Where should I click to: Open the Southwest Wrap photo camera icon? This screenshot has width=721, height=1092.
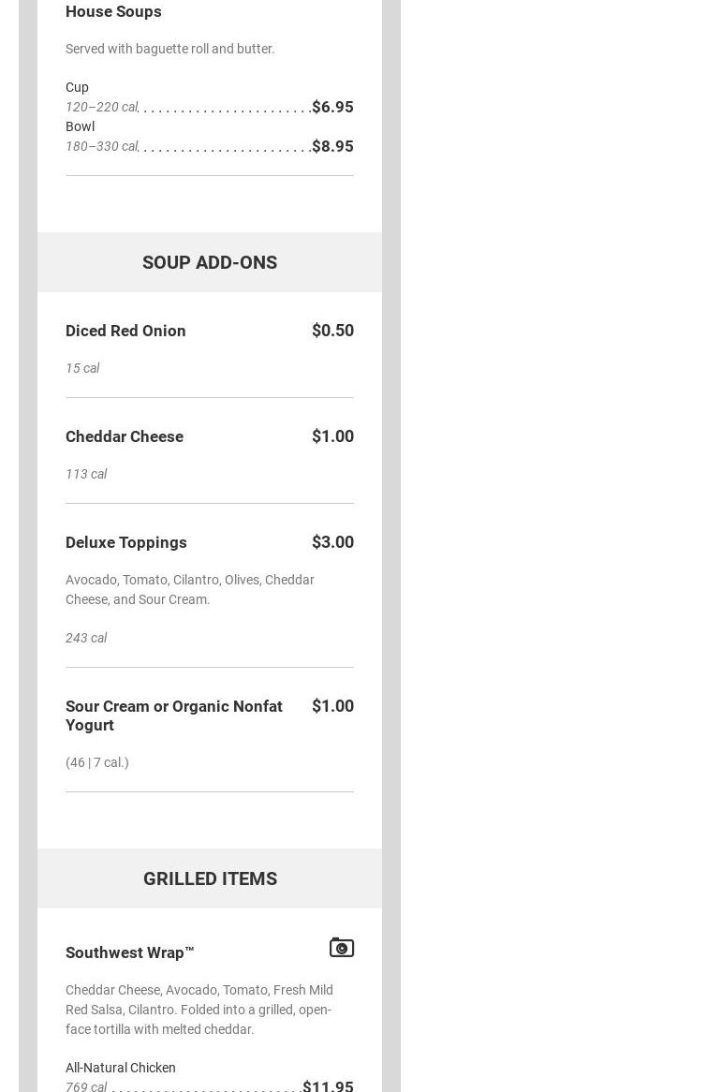pyautogui.click(x=342, y=948)
